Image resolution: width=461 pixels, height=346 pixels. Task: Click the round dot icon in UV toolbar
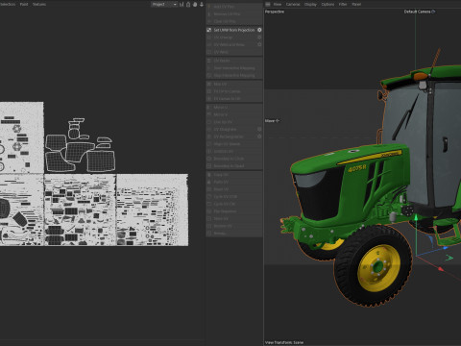coord(195,4)
